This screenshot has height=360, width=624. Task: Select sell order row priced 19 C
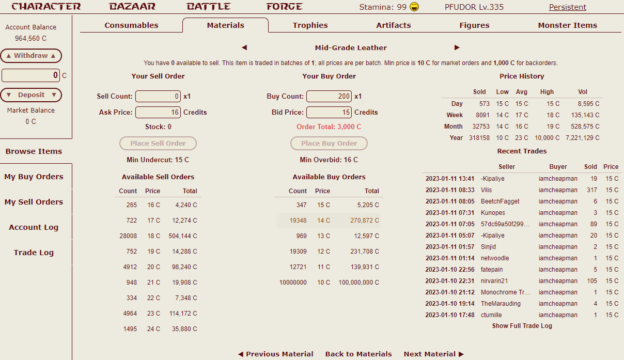tap(158, 252)
